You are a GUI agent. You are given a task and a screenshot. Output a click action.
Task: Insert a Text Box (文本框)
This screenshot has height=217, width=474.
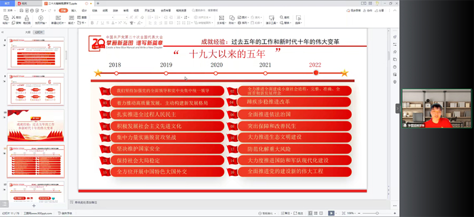pos(221,18)
